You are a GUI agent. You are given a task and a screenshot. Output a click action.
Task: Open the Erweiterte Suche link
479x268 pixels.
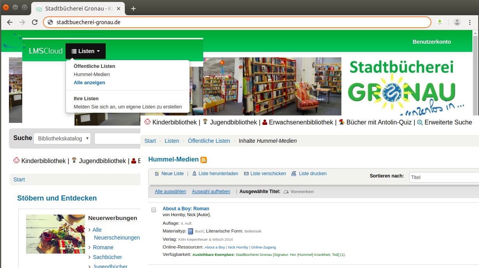point(448,122)
